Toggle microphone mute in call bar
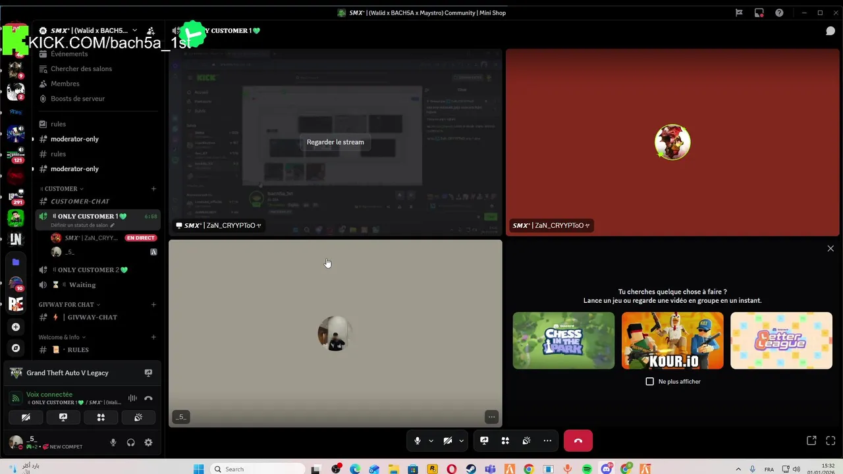843x474 pixels. click(417, 441)
